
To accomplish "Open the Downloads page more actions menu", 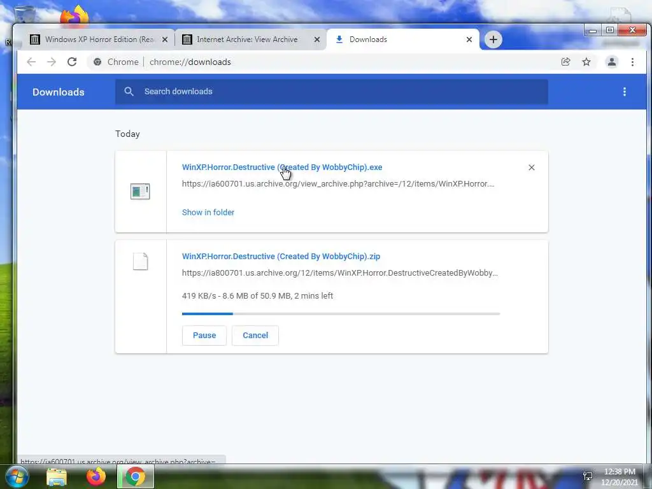I will coord(624,92).
